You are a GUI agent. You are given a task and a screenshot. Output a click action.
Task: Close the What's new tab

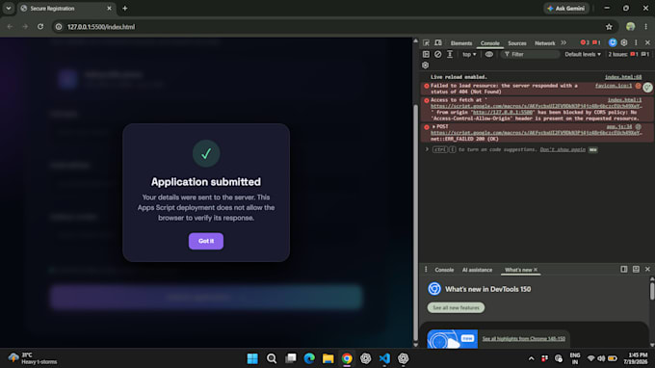(x=536, y=270)
